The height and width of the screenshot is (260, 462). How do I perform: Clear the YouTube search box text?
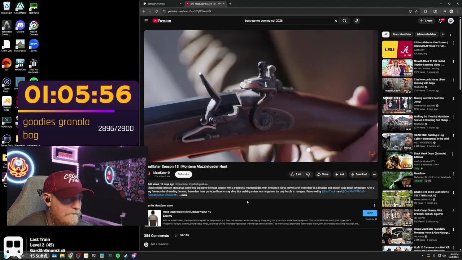336,21
